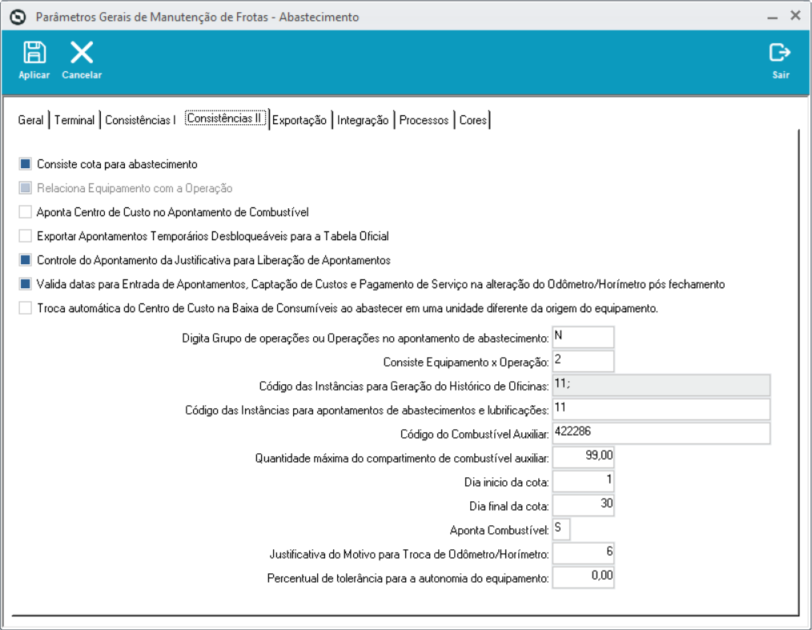Toggle Controle do Apontamento da Justificativa checkbox
Image resolution: width=812 pixels, height=630 pixels.
[x=25, y=260]
